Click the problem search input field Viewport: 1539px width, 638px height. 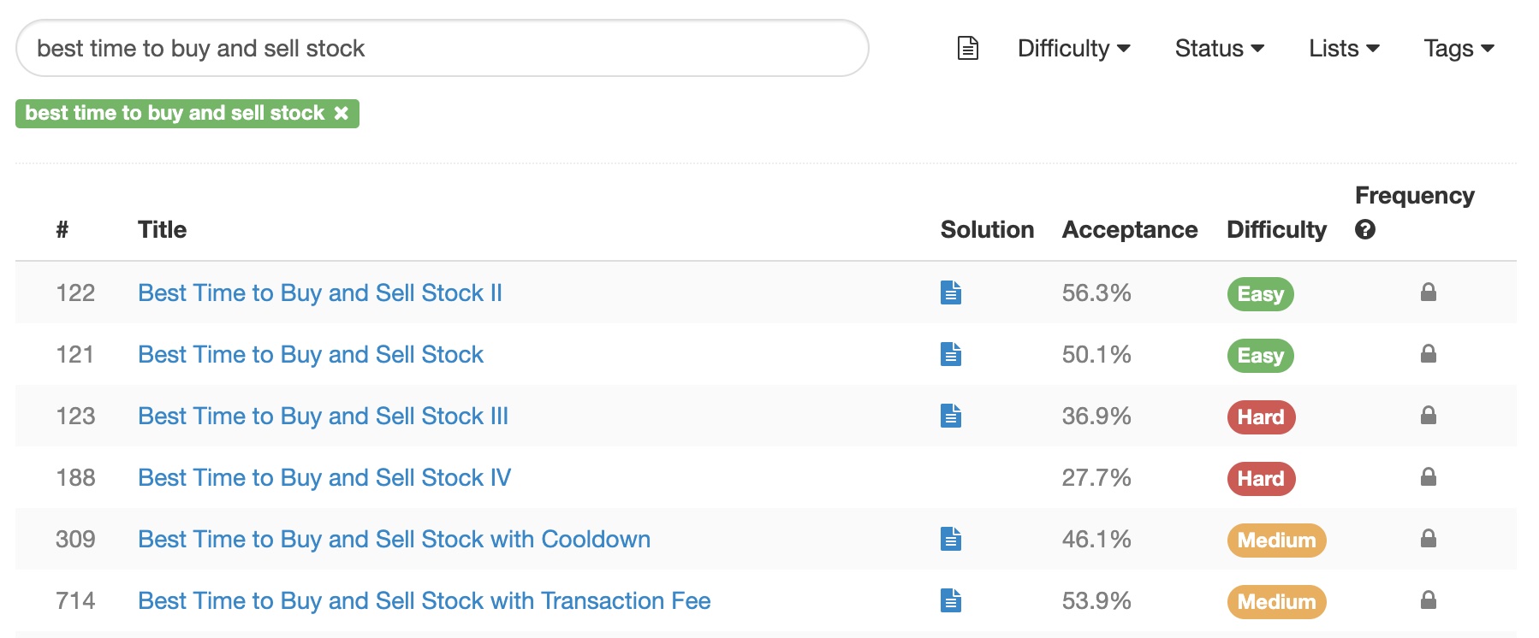pos(442,48)
